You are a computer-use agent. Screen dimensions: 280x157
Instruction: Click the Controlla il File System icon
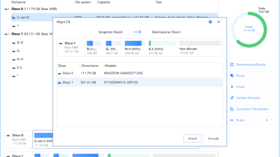click(x=232, y=109)
